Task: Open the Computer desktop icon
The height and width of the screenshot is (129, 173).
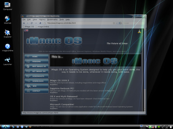Action: [8, 6]
